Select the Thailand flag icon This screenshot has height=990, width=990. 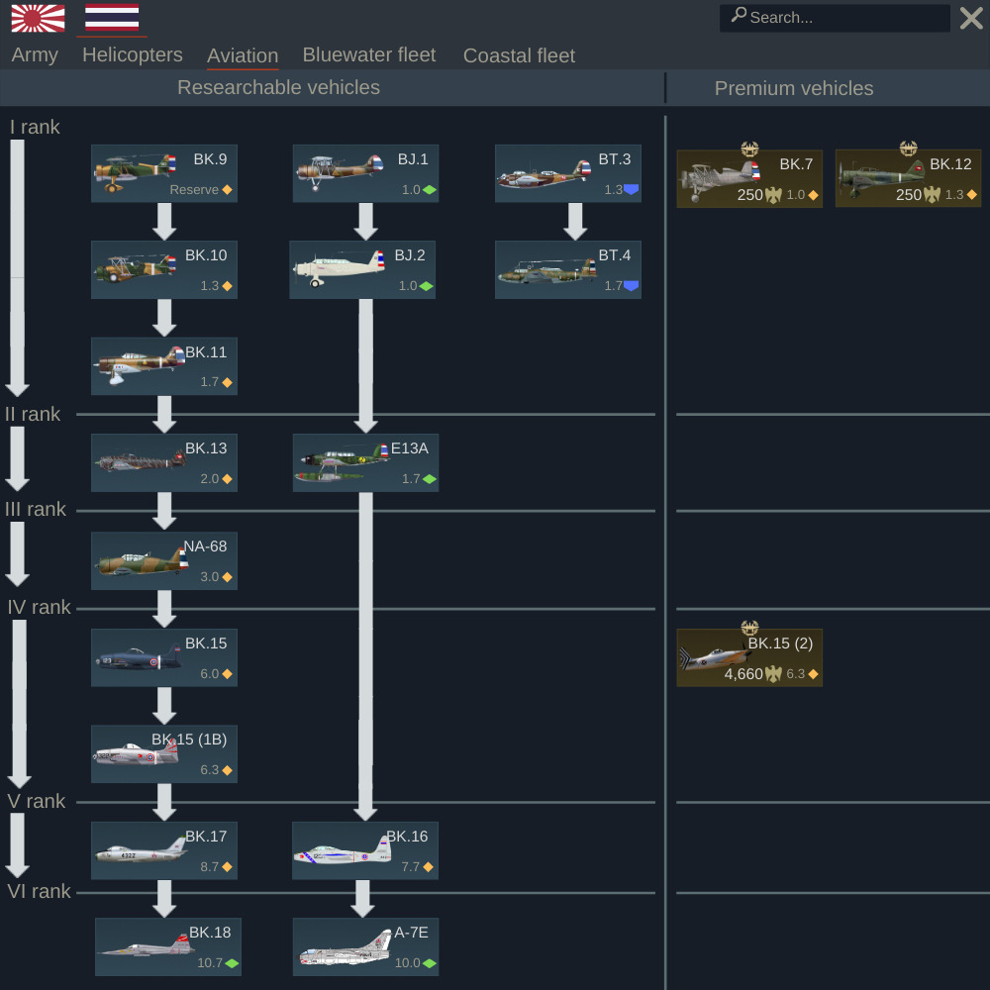tap(112, 17)
